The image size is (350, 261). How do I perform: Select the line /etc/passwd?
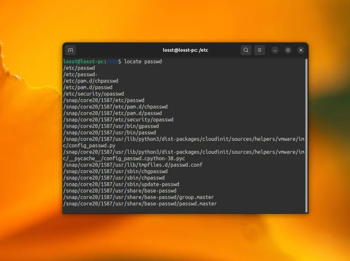tap(79, 68)
